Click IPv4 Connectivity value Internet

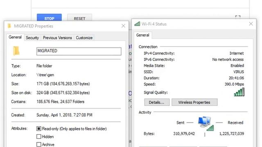pyautogui.click(x=237, y=53)
